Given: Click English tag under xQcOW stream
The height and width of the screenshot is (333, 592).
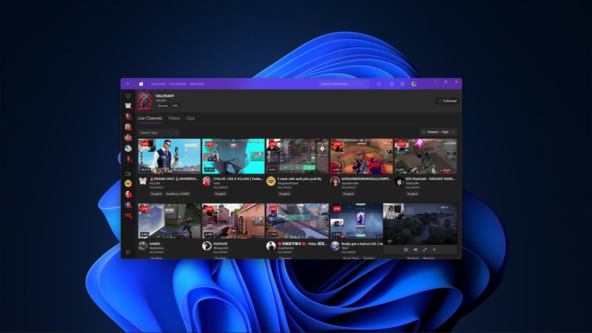Looking at the screenshot, I should (156, 194).
